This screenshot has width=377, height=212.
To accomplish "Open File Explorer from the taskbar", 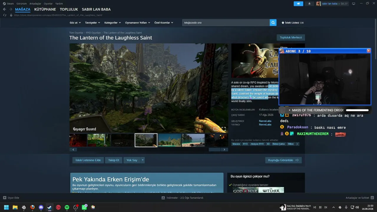I will (15, 207).
